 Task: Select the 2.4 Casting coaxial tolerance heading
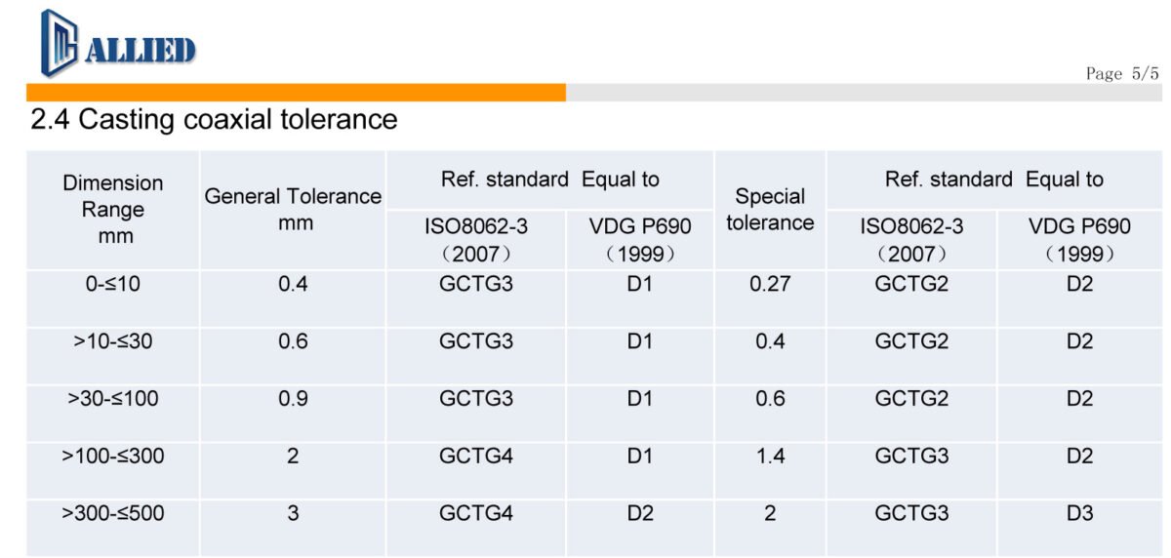point(214,120)
